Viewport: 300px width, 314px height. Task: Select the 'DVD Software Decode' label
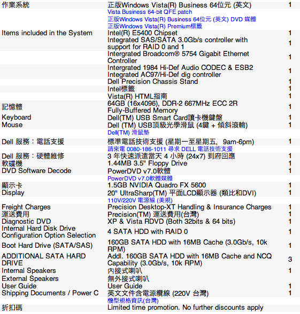coord(36,171)
